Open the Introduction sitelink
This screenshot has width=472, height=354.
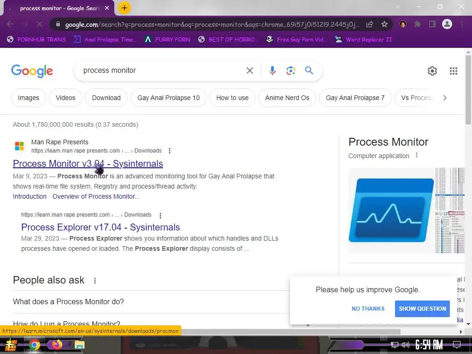pos(29,196)
